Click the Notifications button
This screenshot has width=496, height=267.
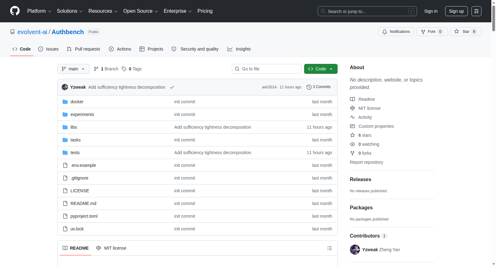(x=396, y=32)
